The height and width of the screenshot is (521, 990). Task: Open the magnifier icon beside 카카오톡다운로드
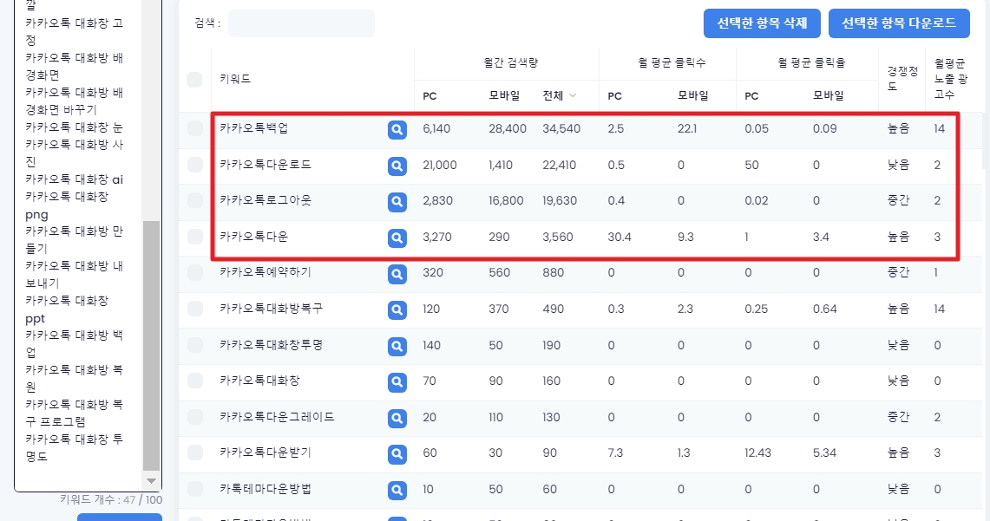397,166
